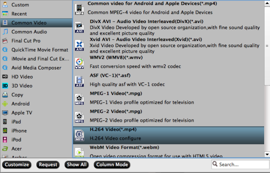Select Common video for Android and Apple Devices

point(169,9)
